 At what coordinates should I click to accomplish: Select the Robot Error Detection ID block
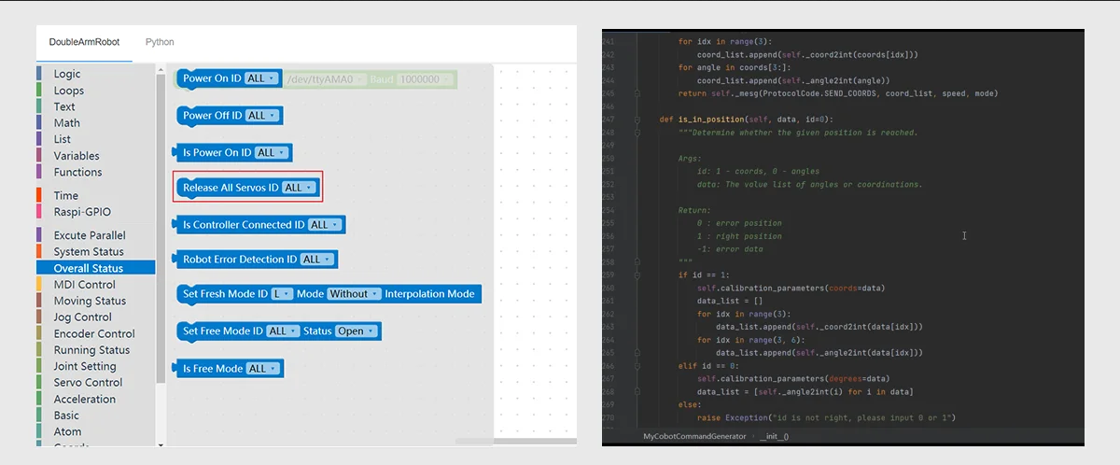(240, 260)
